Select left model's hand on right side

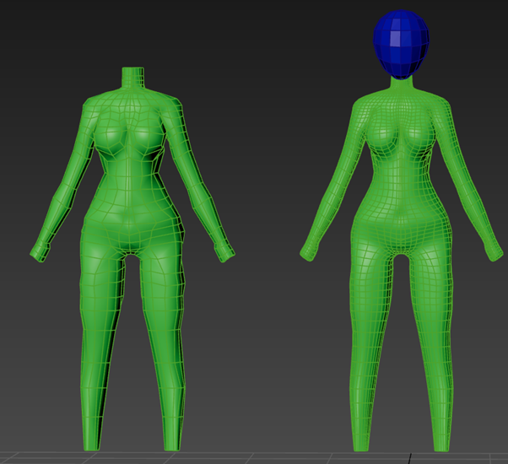click(x=223, y=250)
